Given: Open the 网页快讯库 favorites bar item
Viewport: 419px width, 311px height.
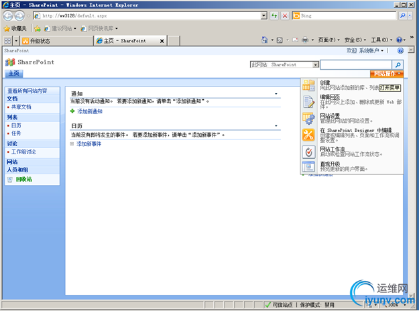Looking at the screenshot, I should point(99,28).
